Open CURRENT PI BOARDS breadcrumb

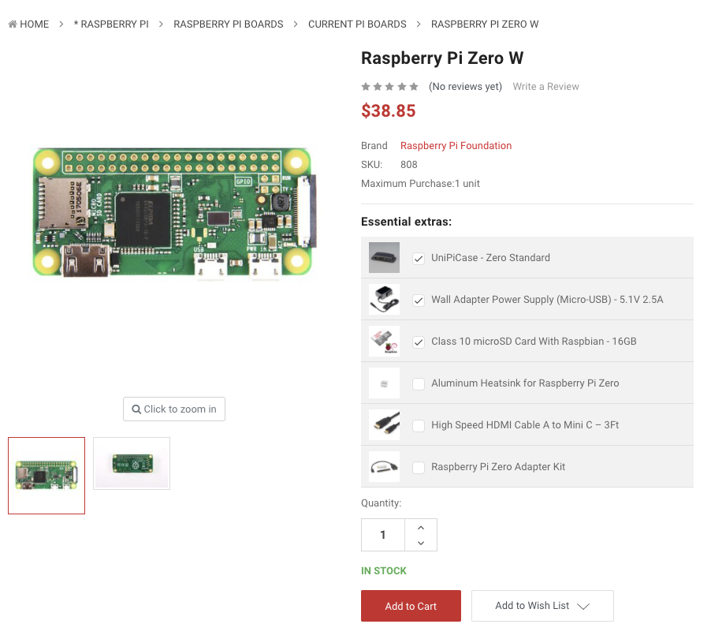point(357,24)
